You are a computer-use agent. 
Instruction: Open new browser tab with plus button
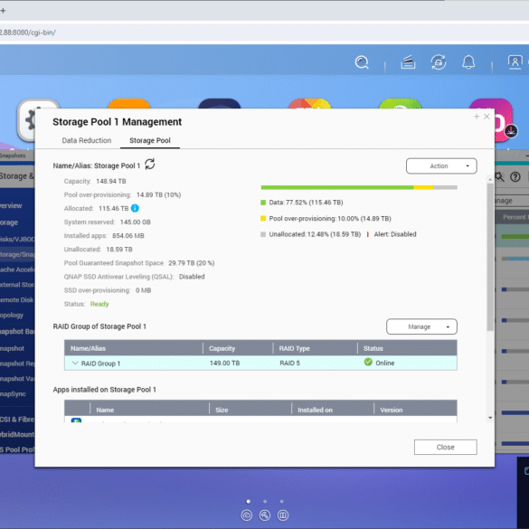[x=3, y=11]
